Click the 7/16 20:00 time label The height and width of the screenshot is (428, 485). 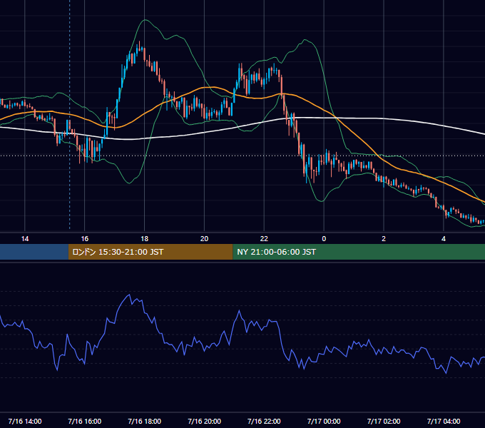pyautogui.click(x=204, y=421)
